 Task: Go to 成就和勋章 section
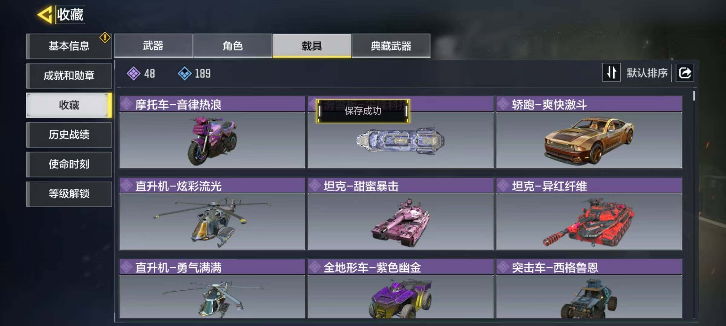[x=69, y=75]
